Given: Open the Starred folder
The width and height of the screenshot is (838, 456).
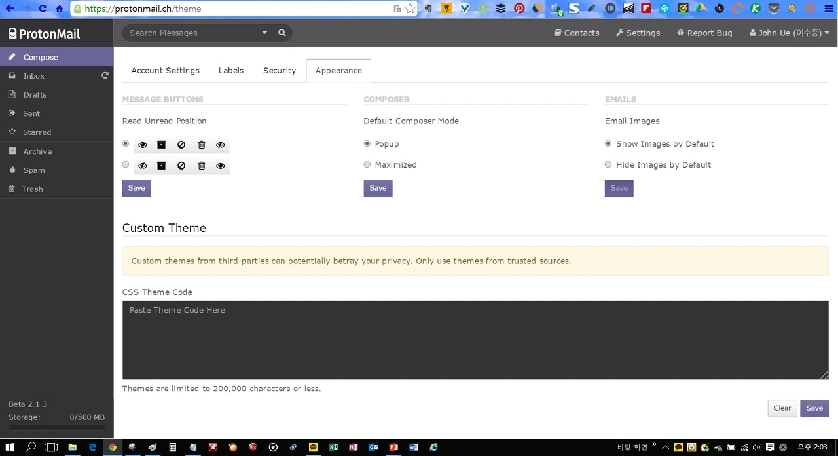Looking at the screenshot, I should pos(56,132).
